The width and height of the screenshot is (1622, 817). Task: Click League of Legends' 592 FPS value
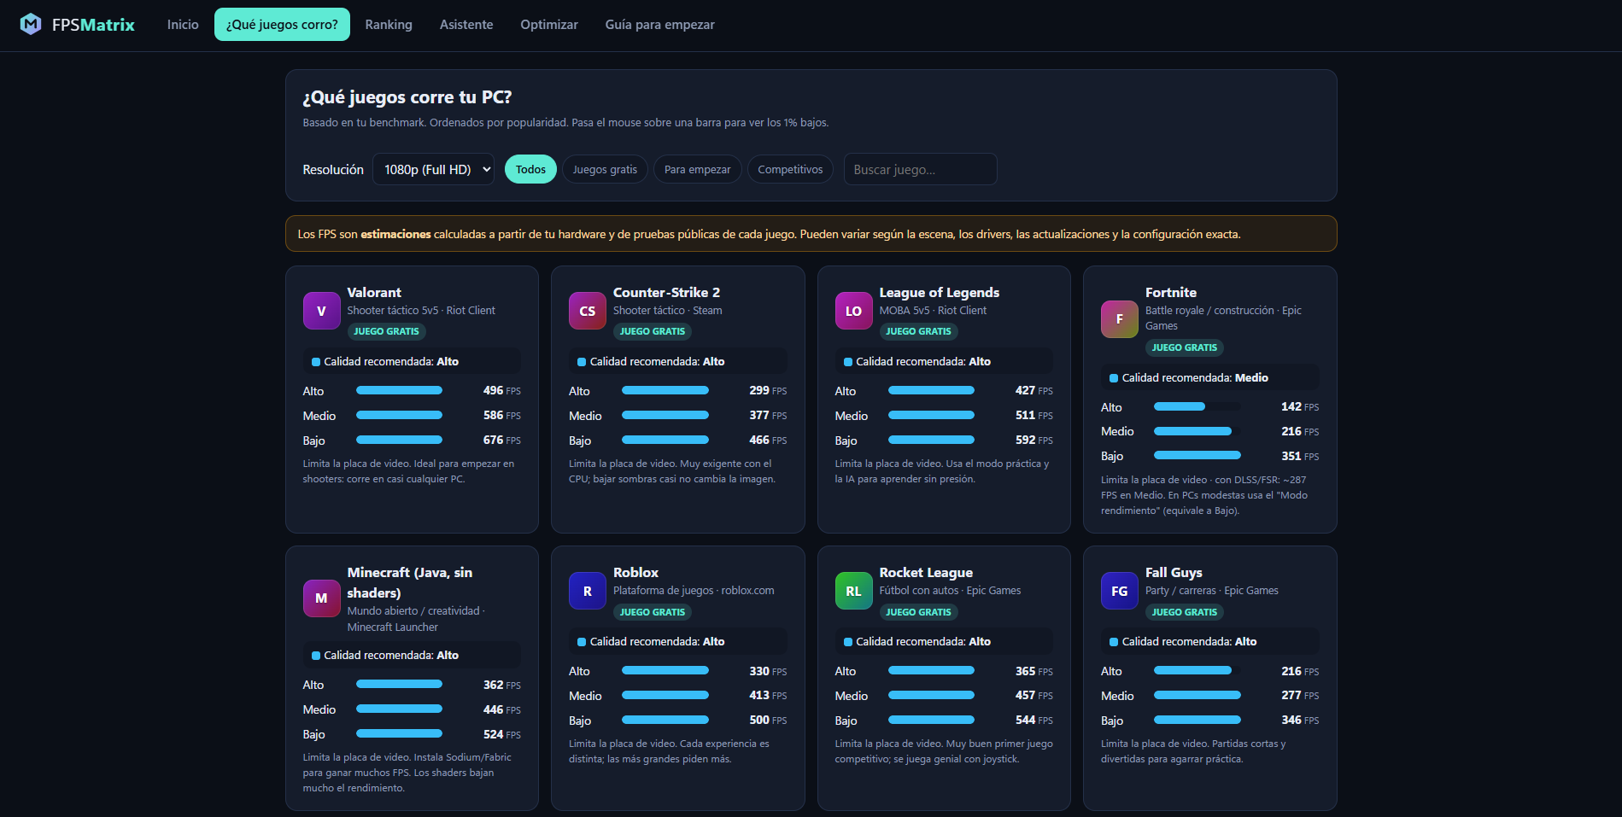pyautogui.click(x=1034, y=441)
